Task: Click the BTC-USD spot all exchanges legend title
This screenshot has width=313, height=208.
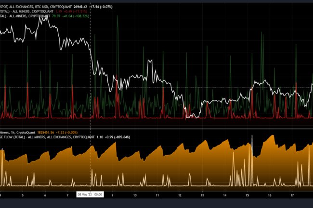Action: click(36, 7)
